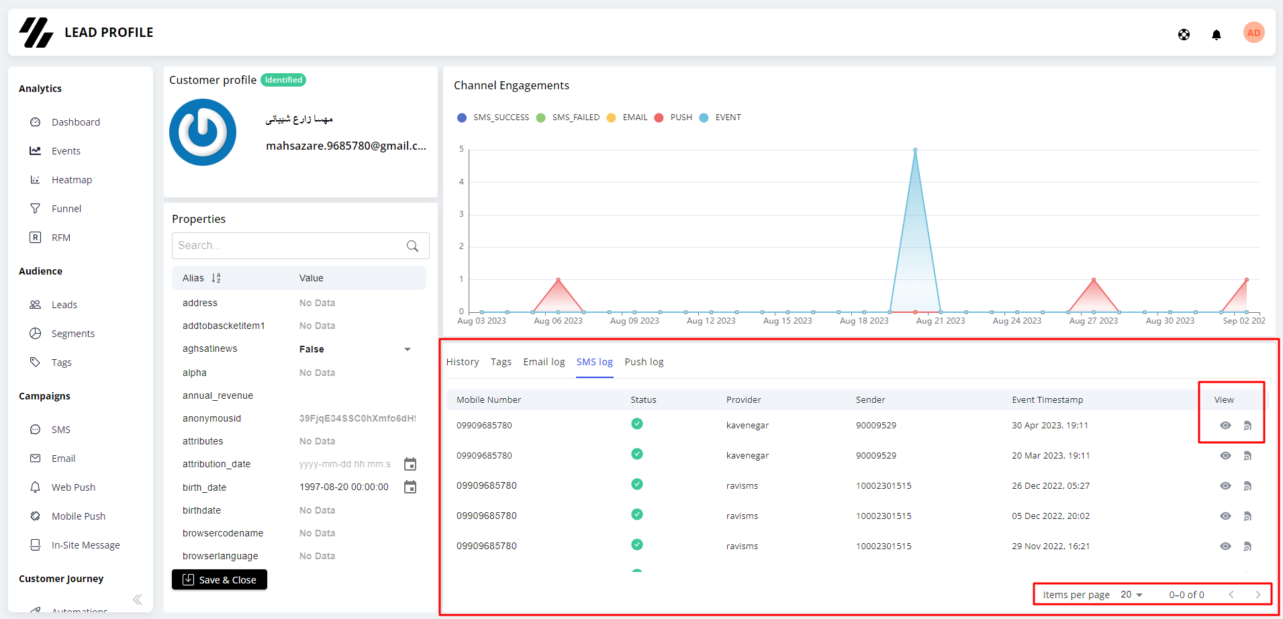Open calendar picker for attribution_date

[x=410, y=464]
